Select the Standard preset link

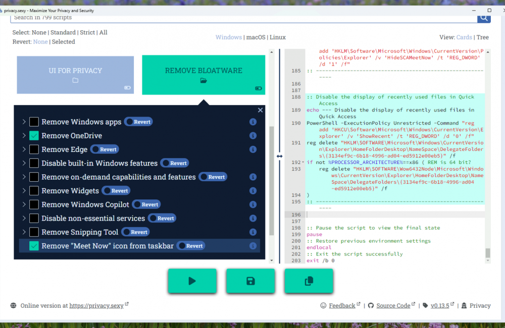coord(63,32)
